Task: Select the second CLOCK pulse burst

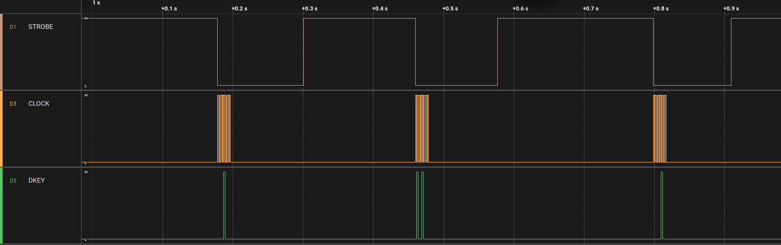Action: point(422,129)
